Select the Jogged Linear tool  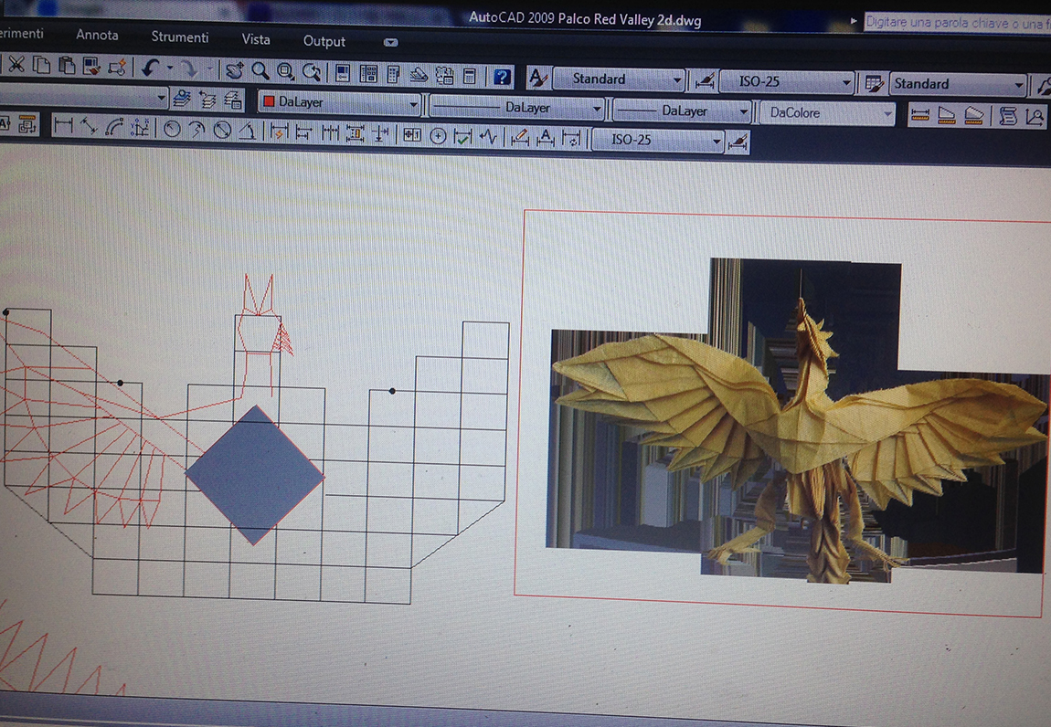(x=489, y=137)
